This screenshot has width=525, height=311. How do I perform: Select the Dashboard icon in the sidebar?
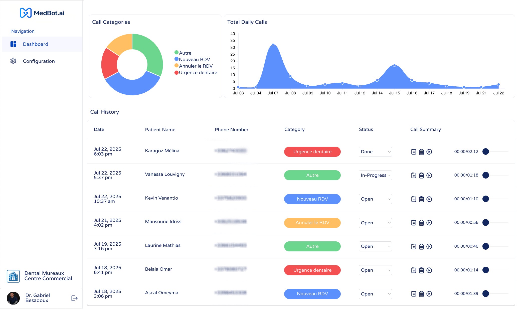pos(14,44)
